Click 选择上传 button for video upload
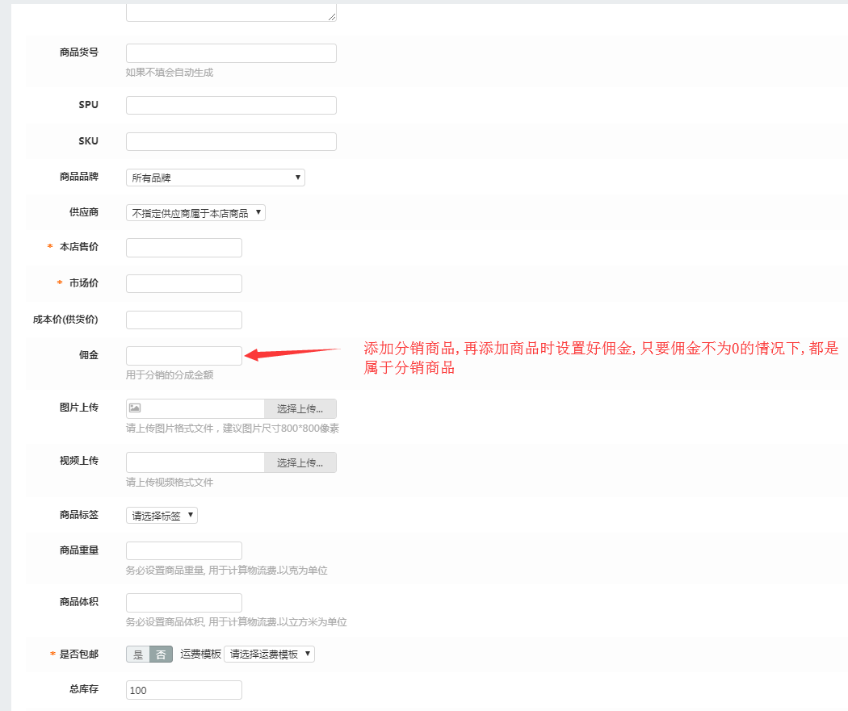The height and width of the screenshot is (711, 848). (300, 462)
